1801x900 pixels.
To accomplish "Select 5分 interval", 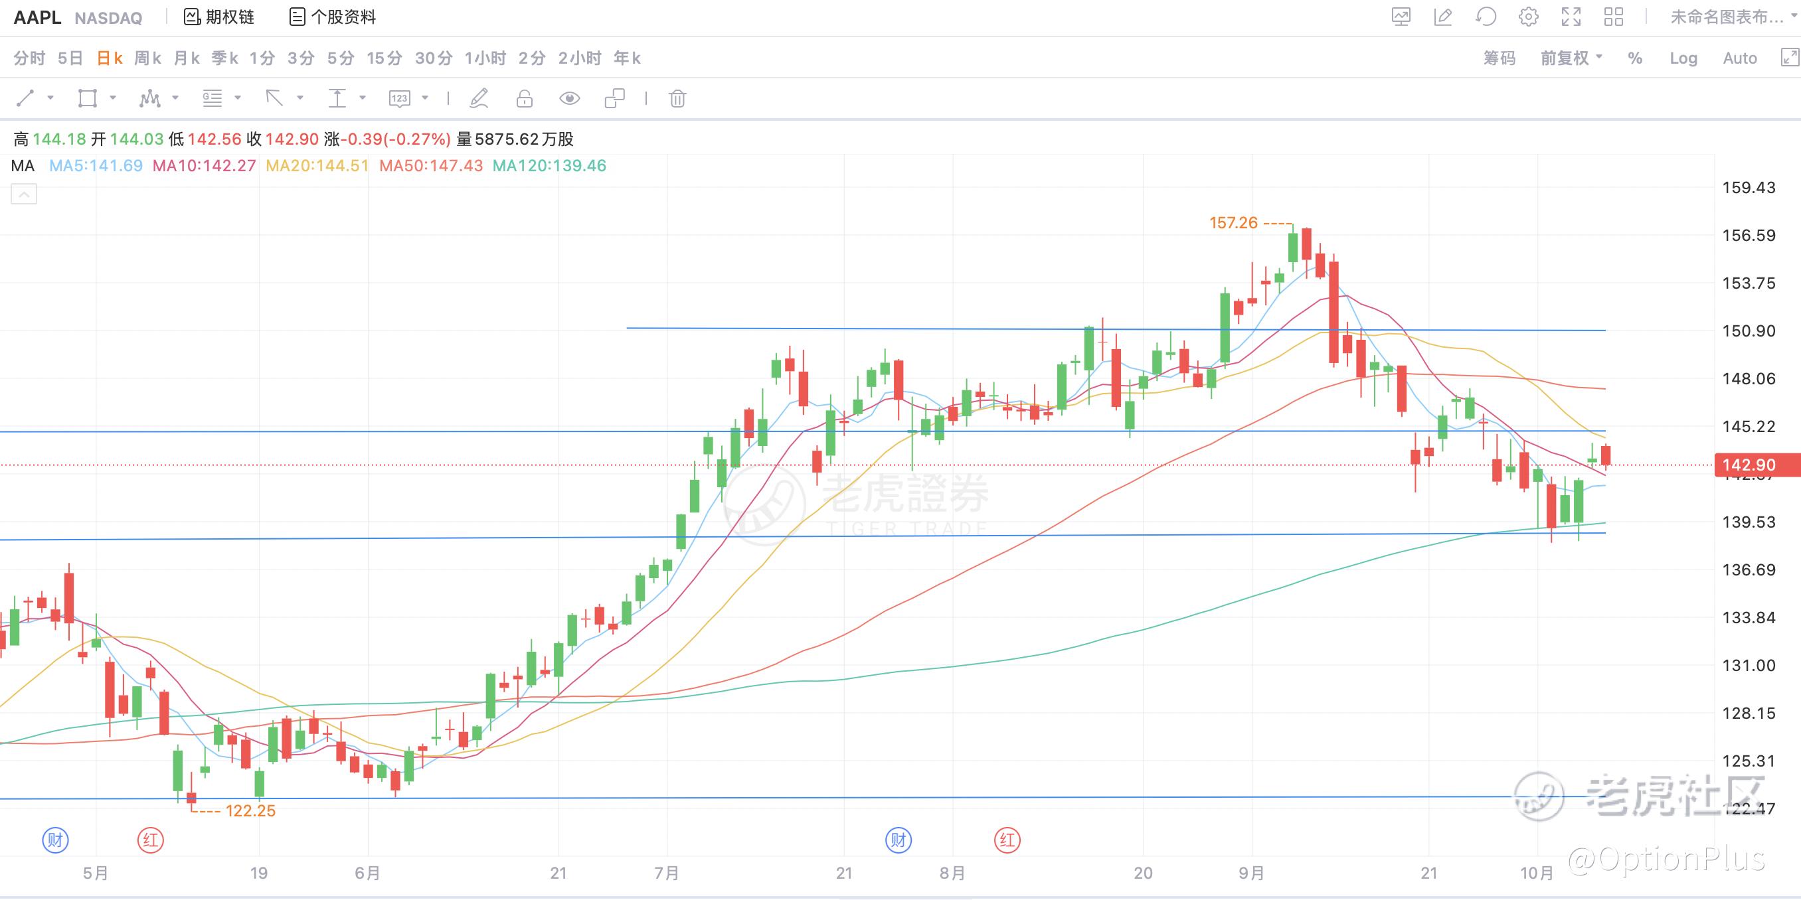I will pos(341,58).
